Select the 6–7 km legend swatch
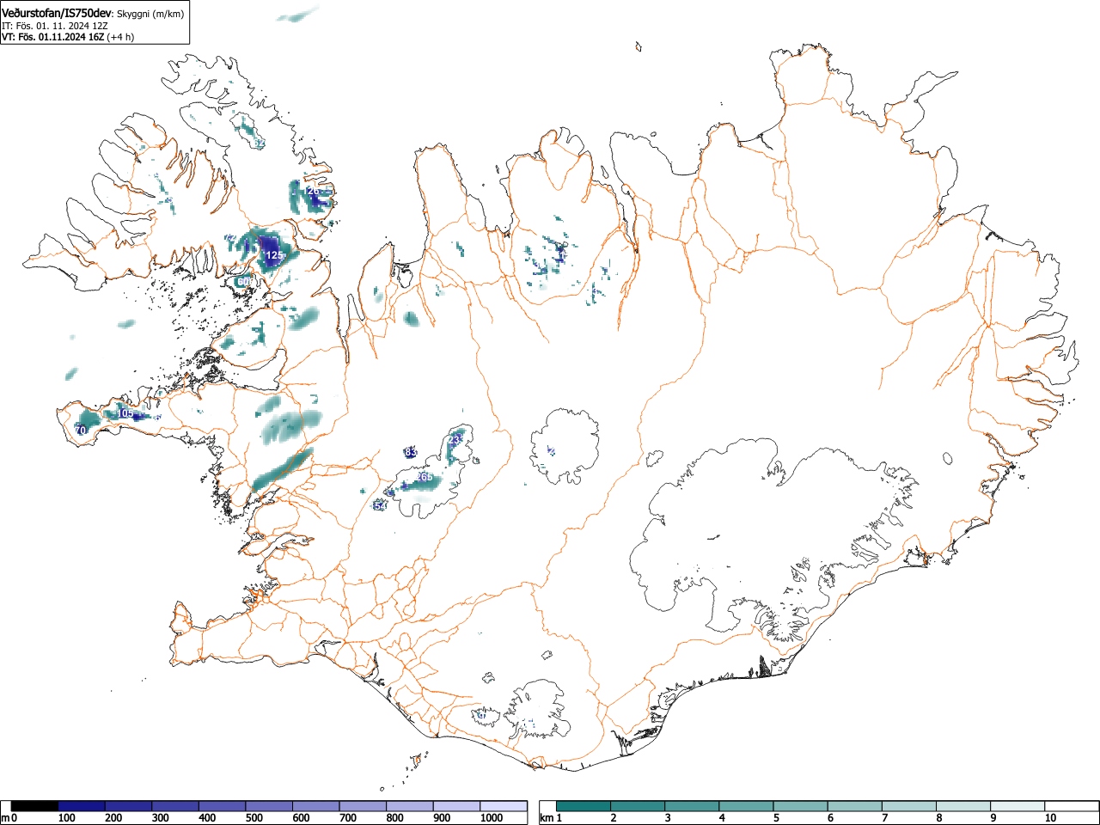This screenshot has height=825, width=1100. point(854,806)
